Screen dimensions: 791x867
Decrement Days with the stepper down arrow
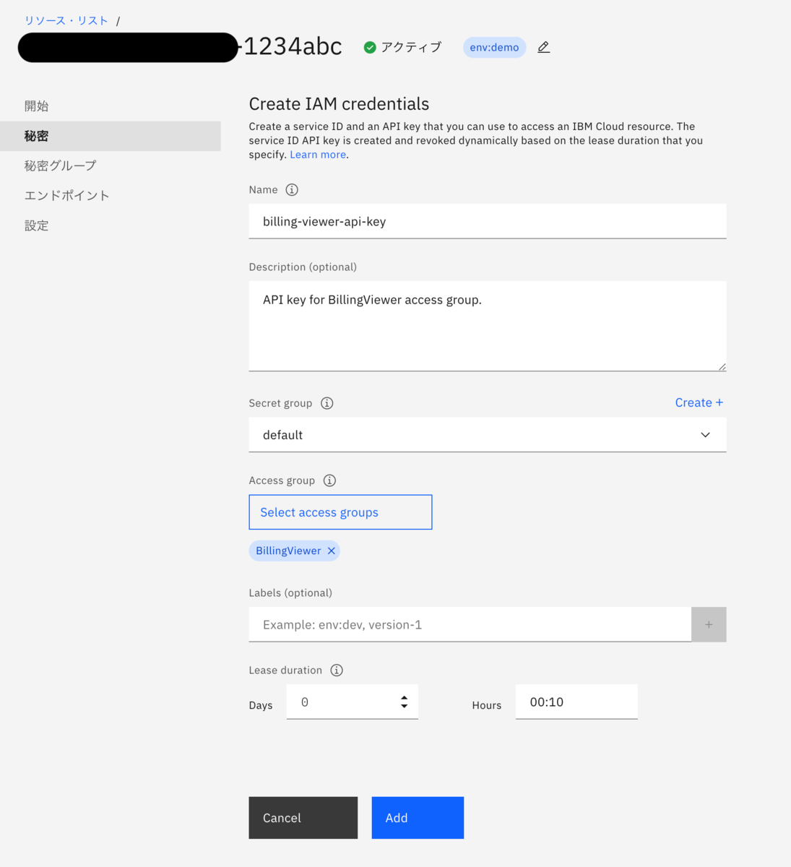pos(404,706)
